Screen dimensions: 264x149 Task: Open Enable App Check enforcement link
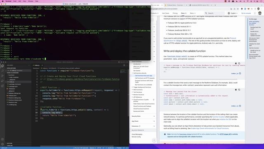tap(210, 128)
